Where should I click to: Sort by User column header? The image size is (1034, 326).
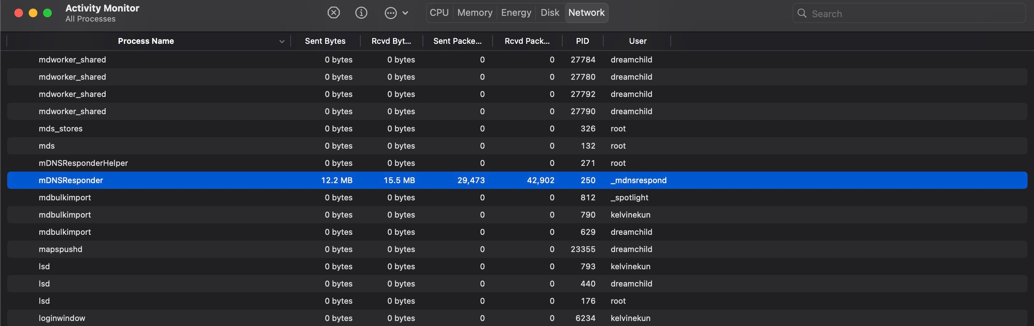pos(637,41)
